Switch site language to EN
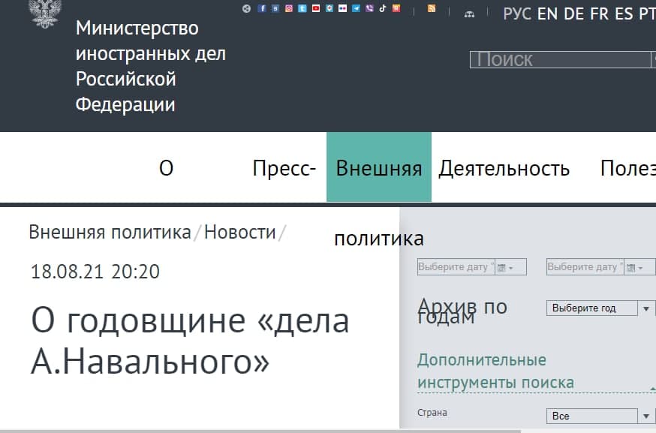 pyautogui.click(x=547, y=14)
